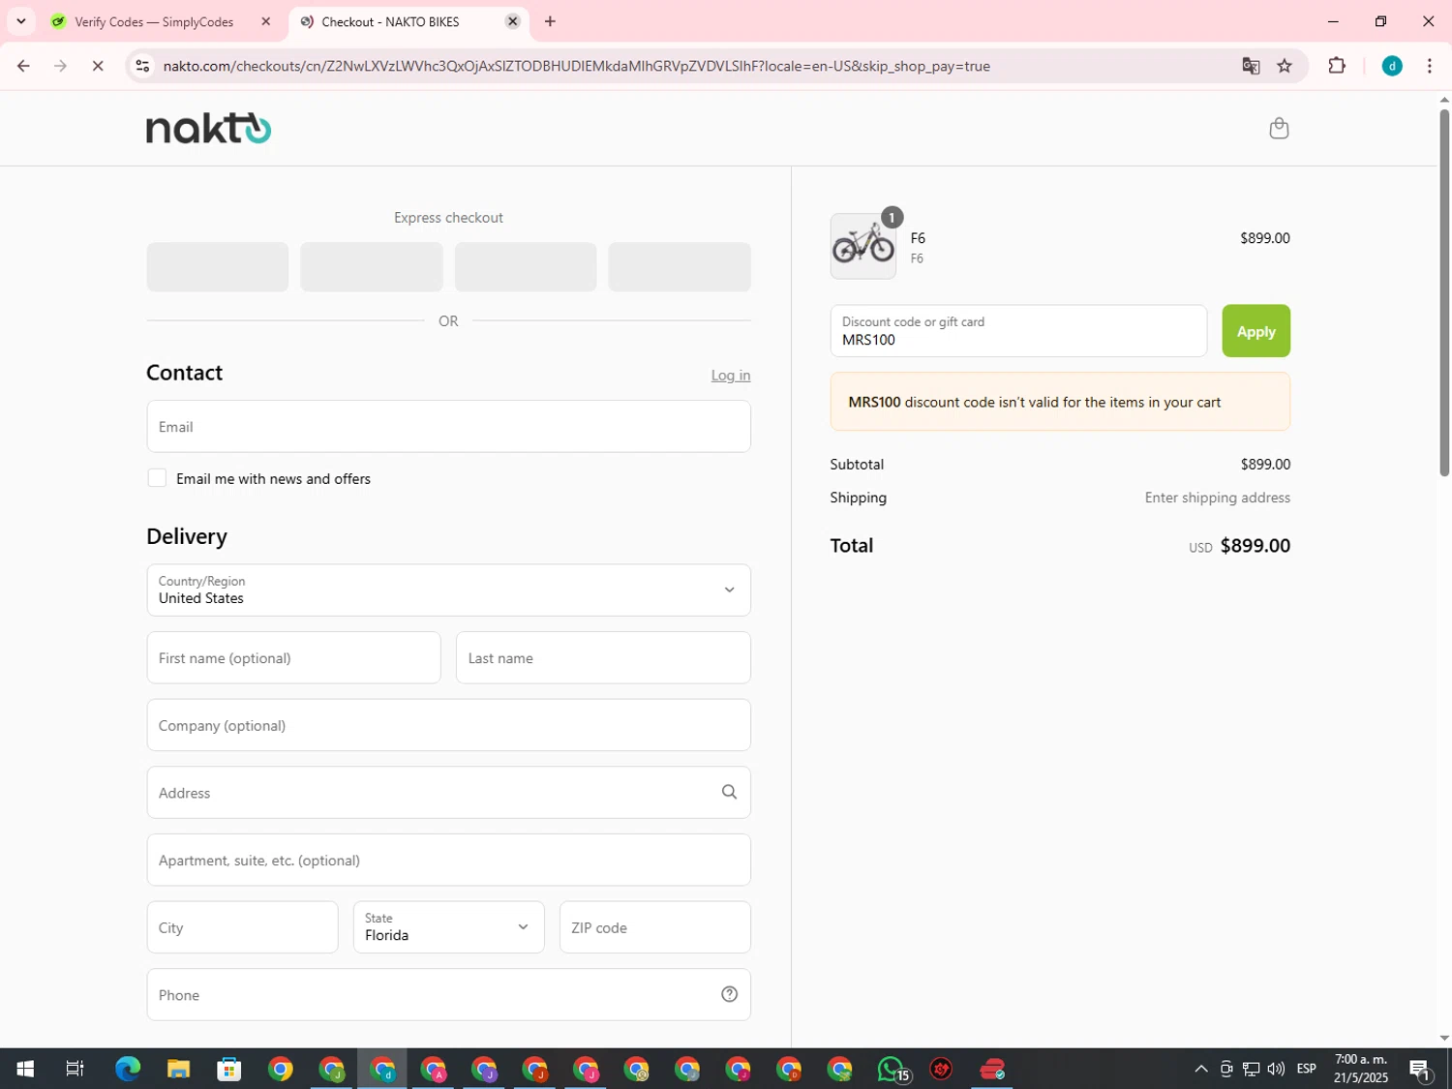Open the Country/Region dropdown
The height and width of the screenshot is (1089, 1452).
click(x=448, y=590)
